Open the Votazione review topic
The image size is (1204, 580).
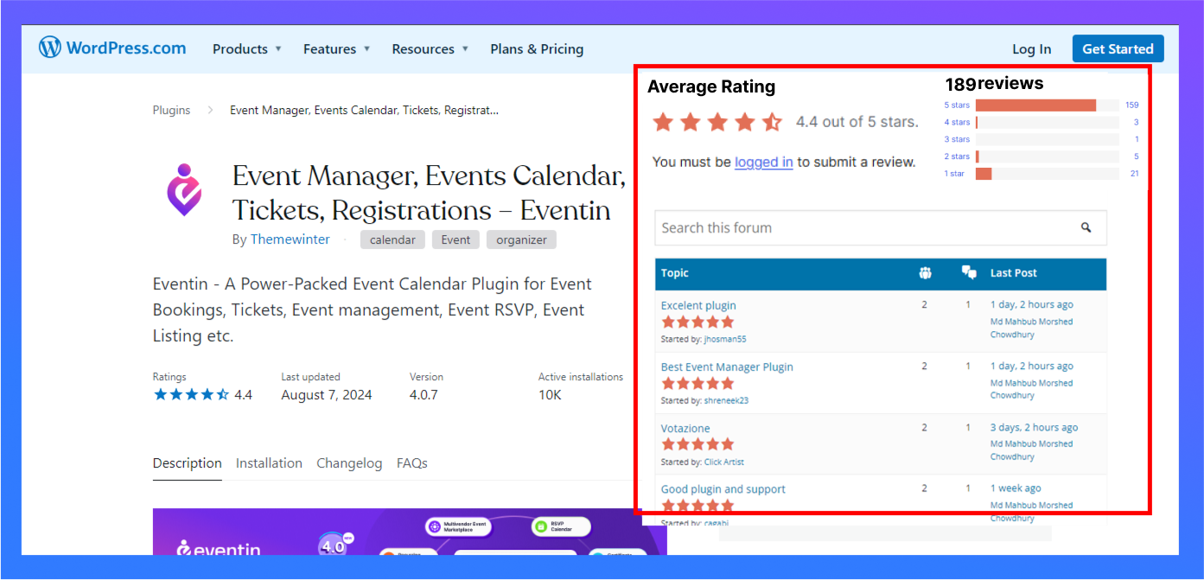[685, 428]
